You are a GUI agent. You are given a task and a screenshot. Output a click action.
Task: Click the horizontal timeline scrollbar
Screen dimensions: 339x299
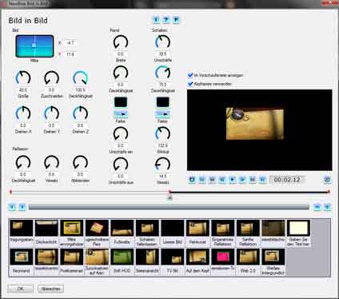click(169, 207)
